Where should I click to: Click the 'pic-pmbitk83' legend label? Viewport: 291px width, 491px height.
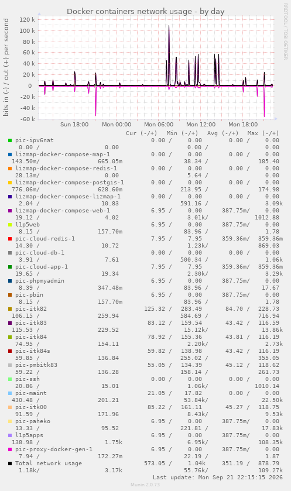pos(36,365)
